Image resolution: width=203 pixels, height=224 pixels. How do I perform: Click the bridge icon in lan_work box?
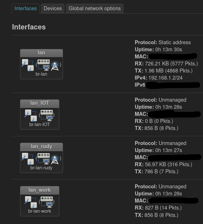pyautogui.click(x=30, y=202)
